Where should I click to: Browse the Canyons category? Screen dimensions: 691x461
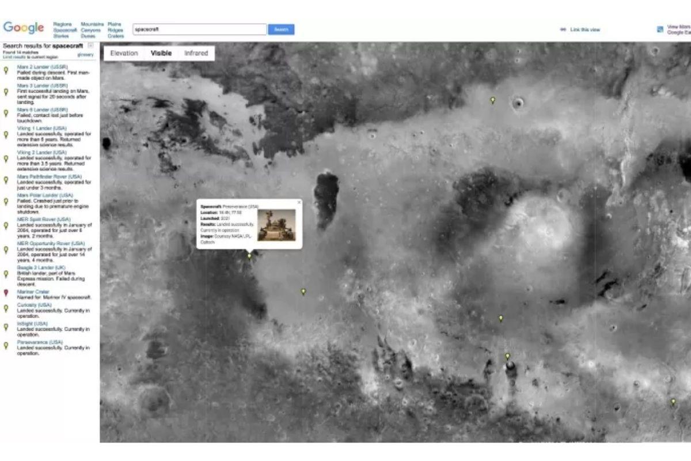coord(91,30)
